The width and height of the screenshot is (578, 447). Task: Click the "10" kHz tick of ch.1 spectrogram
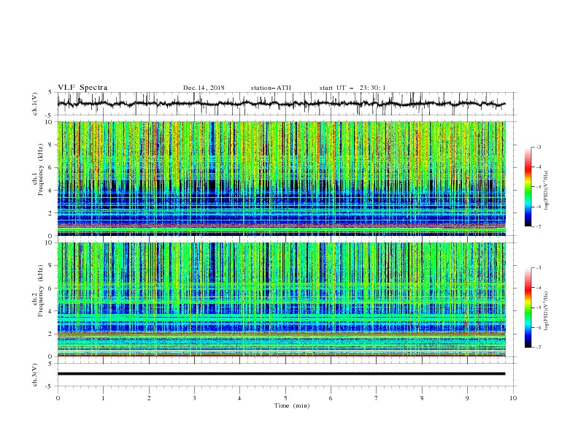coord(50,122)
